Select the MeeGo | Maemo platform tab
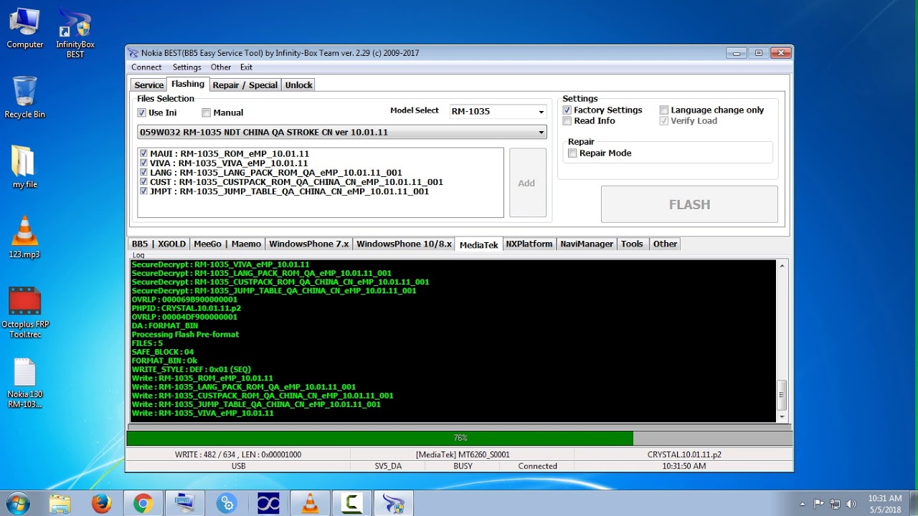The width and height of the screenshot is (918, 516). (x=227, y=244)
